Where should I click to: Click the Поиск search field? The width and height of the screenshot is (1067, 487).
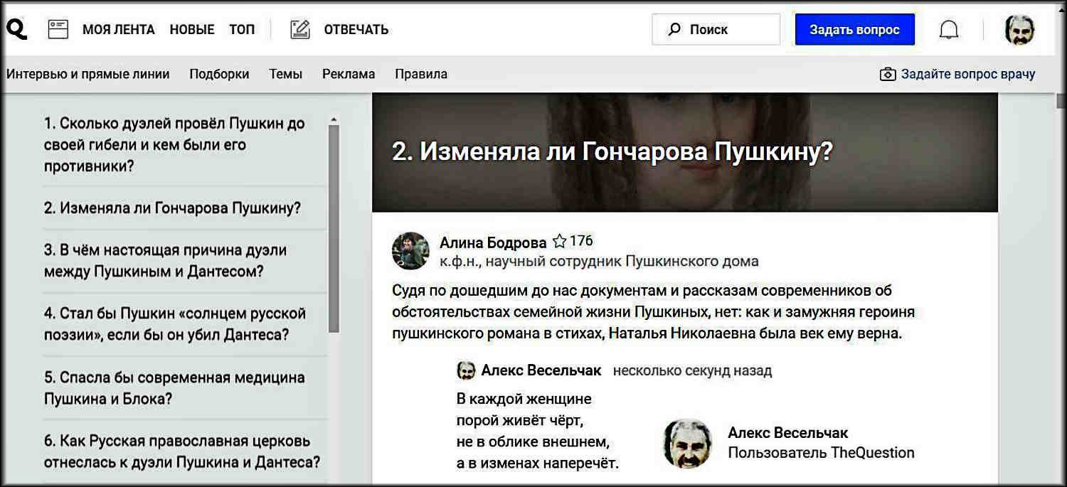(716, 30)
